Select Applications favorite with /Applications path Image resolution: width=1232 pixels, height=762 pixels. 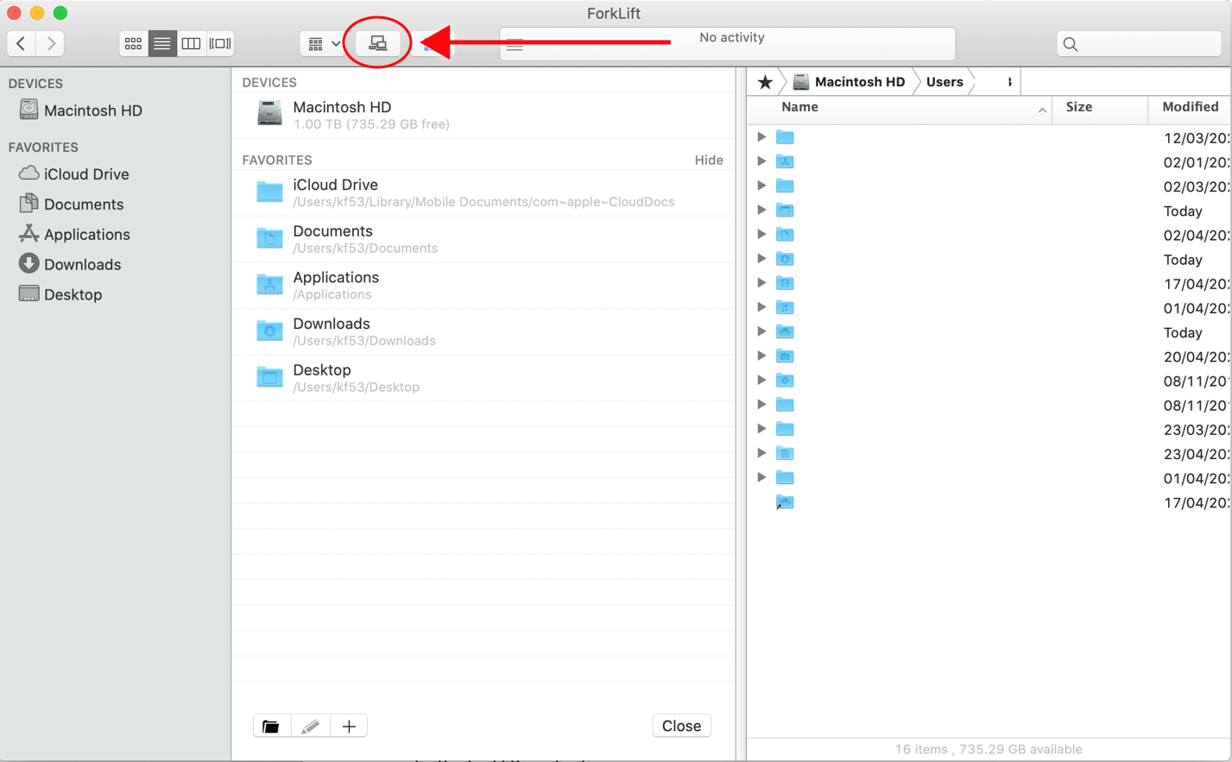(x=483, y=285)
